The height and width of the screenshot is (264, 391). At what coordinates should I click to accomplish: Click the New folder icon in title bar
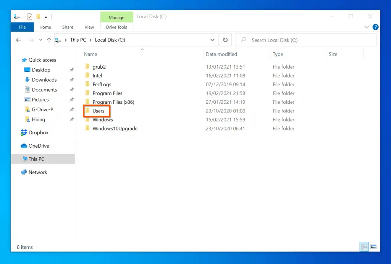pos(38,17)
